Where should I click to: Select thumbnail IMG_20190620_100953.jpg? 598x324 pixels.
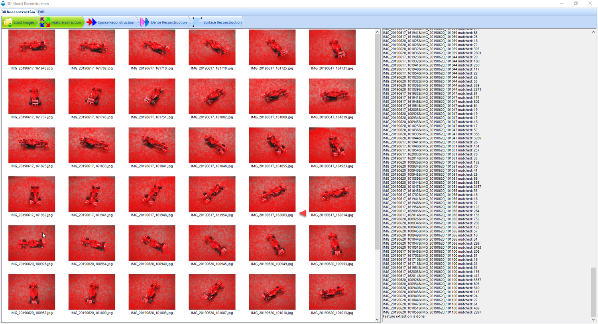(332, 243)
